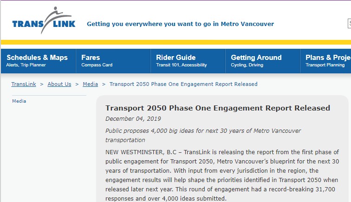
Task: Click the italic 4,000 big ideas subheading
Action: (x=203, y=135)
